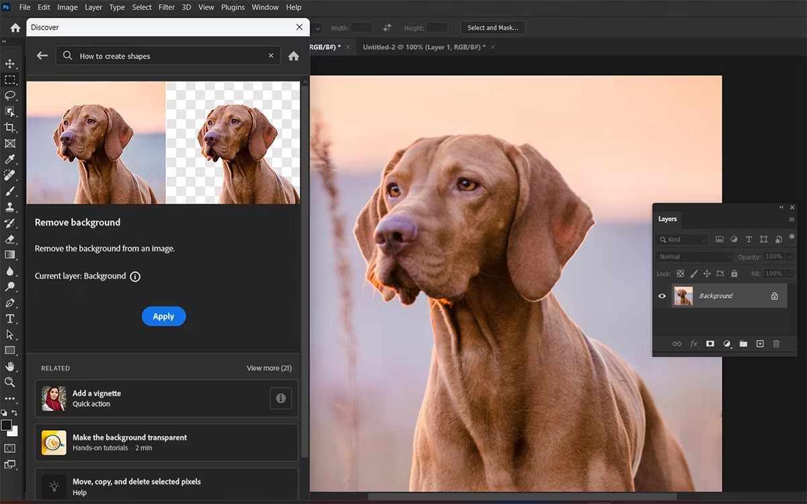Hide the Background layer

pyautogui.click(x=662, y=296)
